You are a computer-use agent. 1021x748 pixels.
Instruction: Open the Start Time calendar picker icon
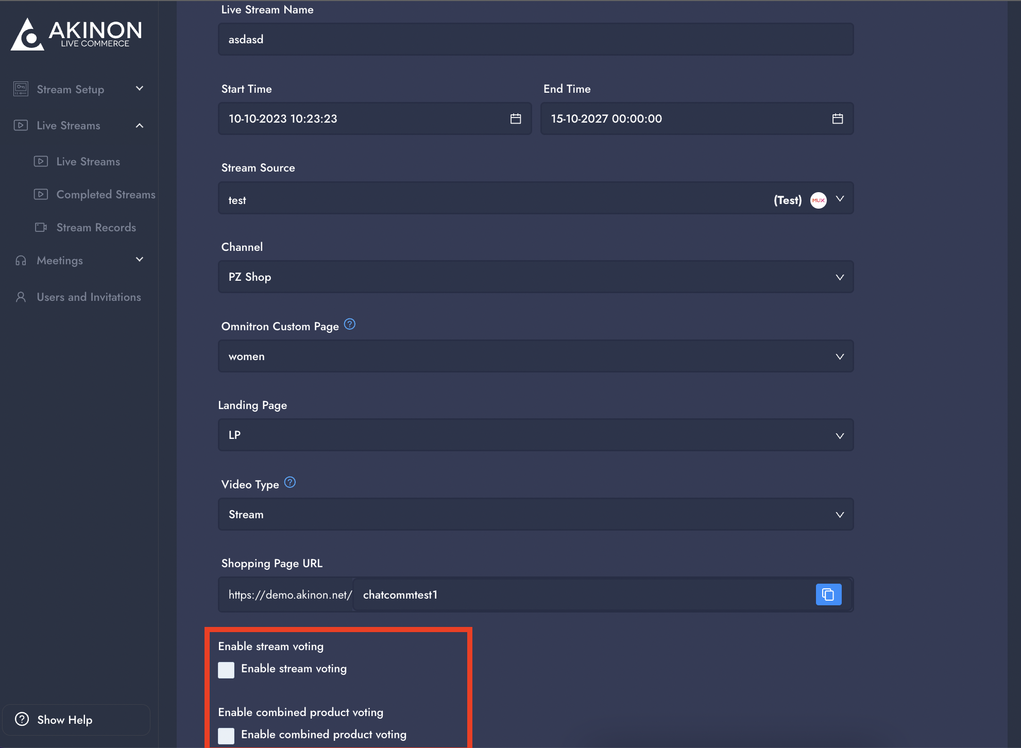[515, 119]
